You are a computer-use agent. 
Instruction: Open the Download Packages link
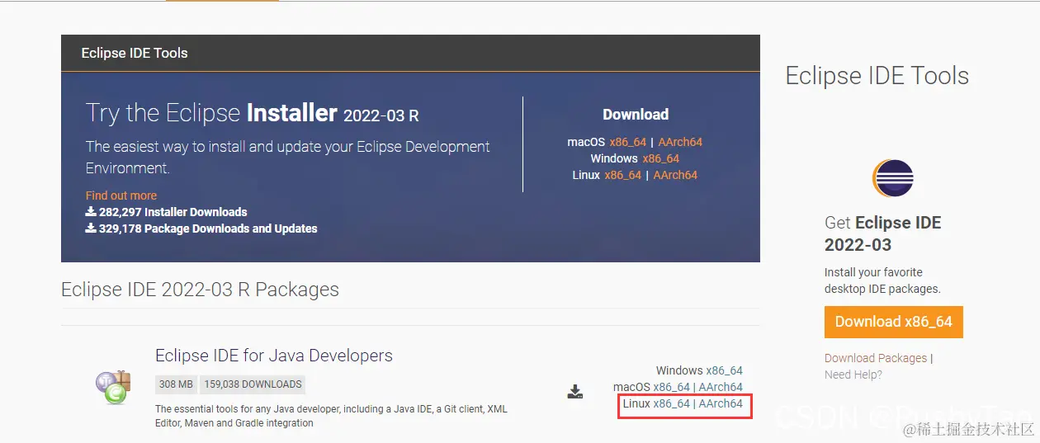876,358
